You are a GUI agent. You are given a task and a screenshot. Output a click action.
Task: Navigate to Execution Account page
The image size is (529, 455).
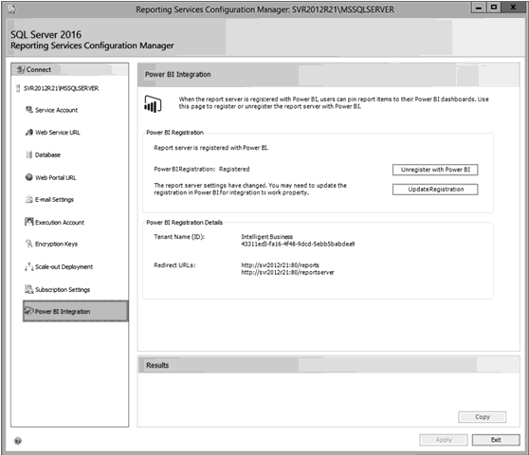[60, 223]
